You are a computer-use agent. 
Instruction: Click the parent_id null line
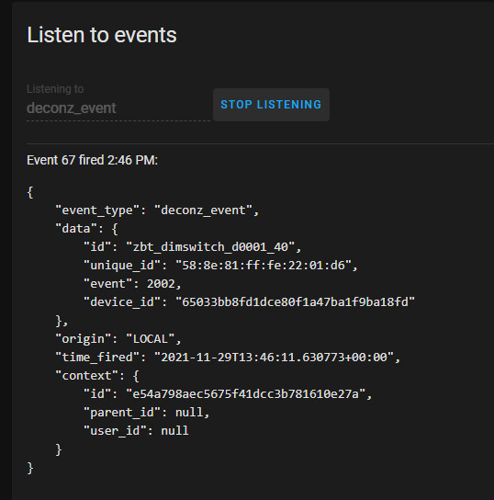point(146,413)
